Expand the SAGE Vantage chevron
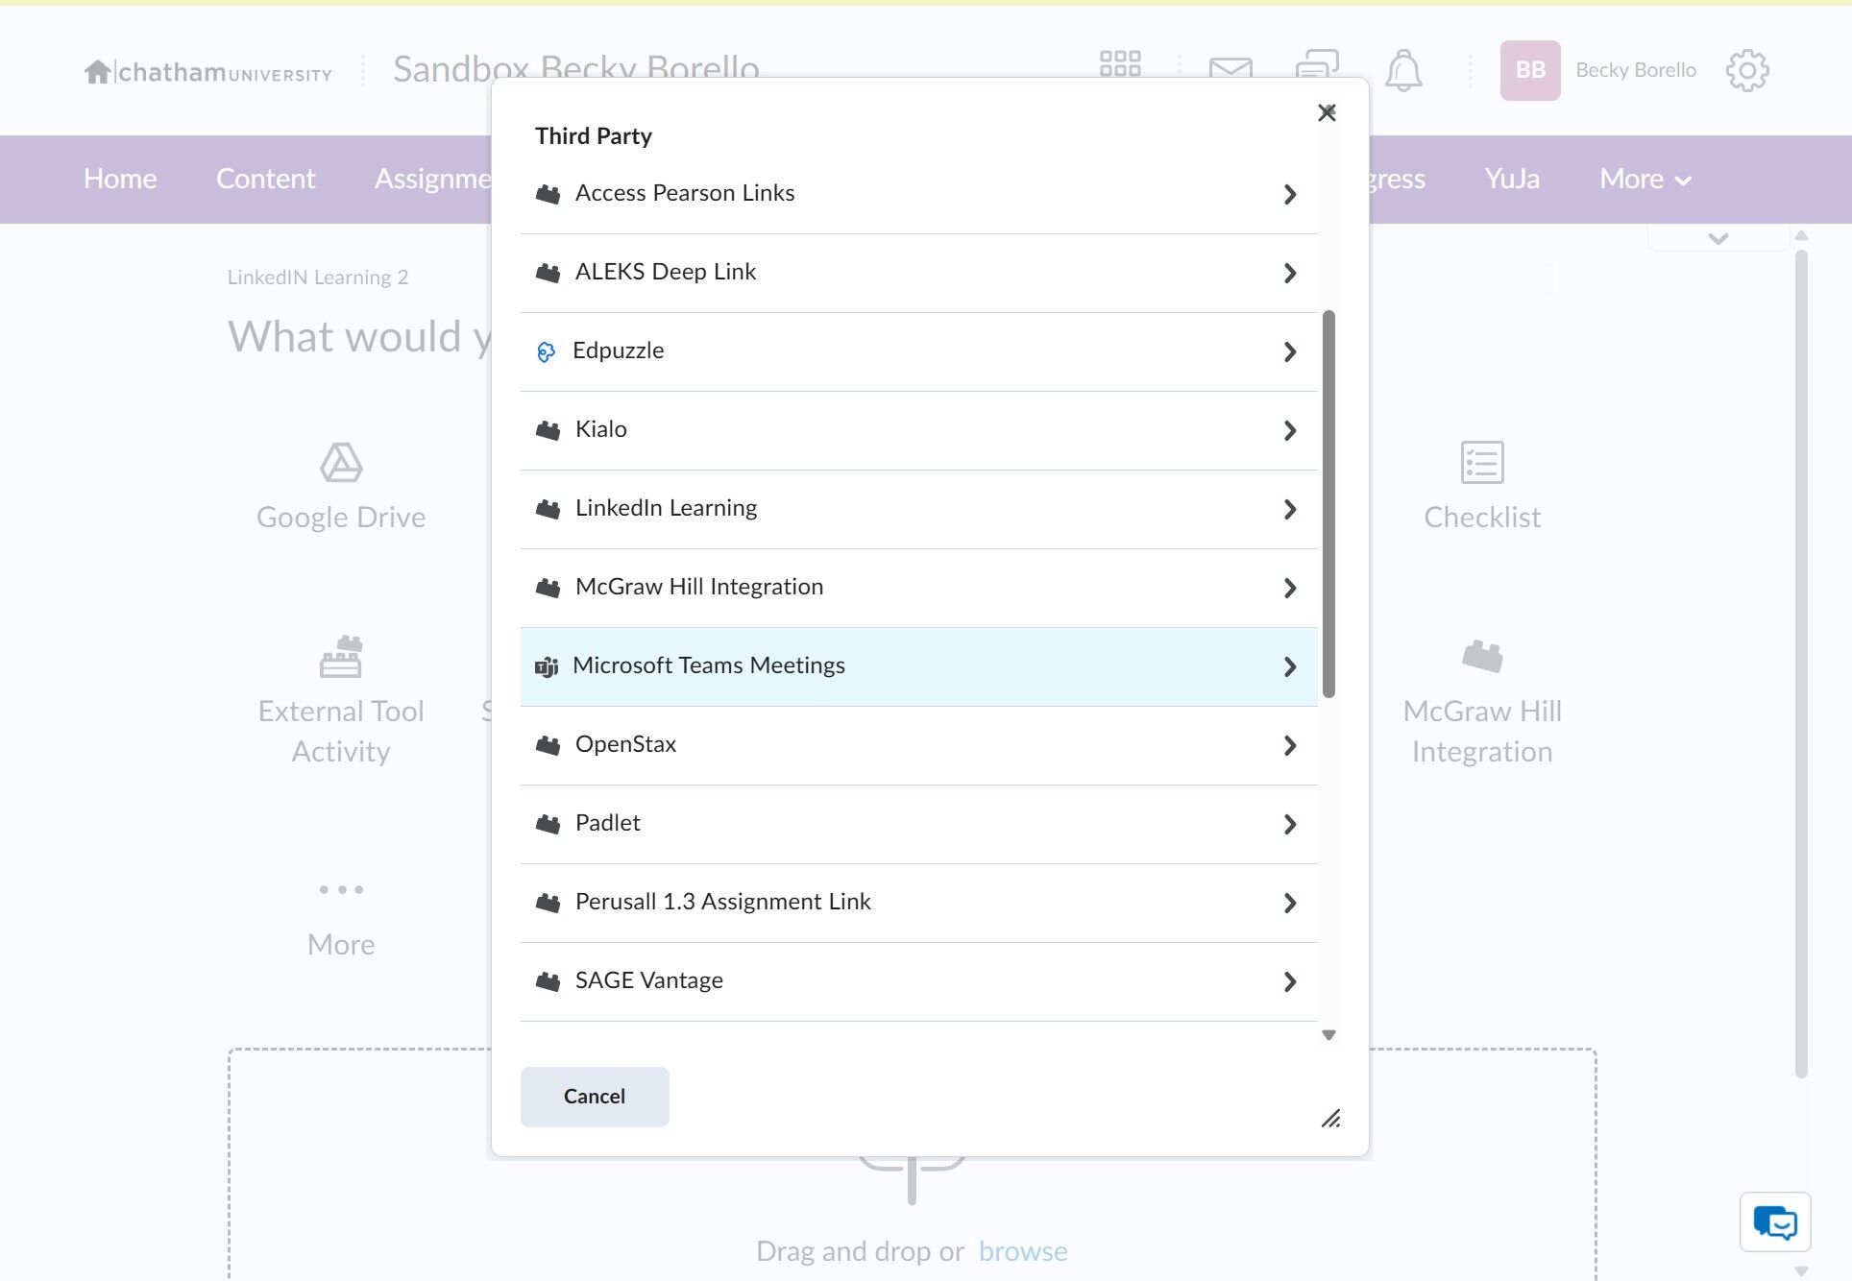Image resolution: width=1852 pixels, height=1281 pixels. (x=1290, y=981)
